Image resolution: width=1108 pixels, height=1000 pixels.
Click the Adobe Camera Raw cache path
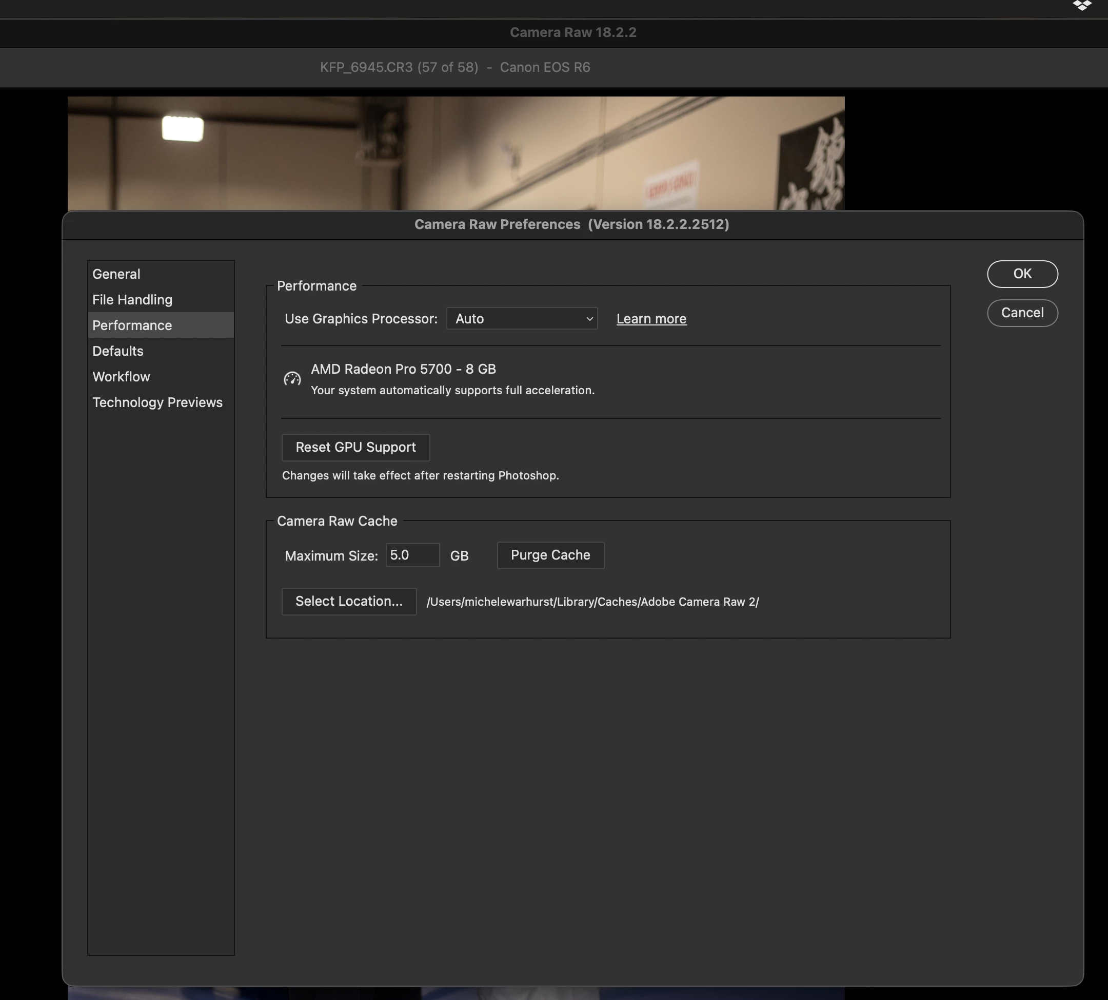(592, 602)
